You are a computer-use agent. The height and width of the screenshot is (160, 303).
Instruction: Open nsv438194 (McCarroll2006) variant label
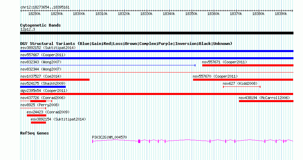coord(264,98)
